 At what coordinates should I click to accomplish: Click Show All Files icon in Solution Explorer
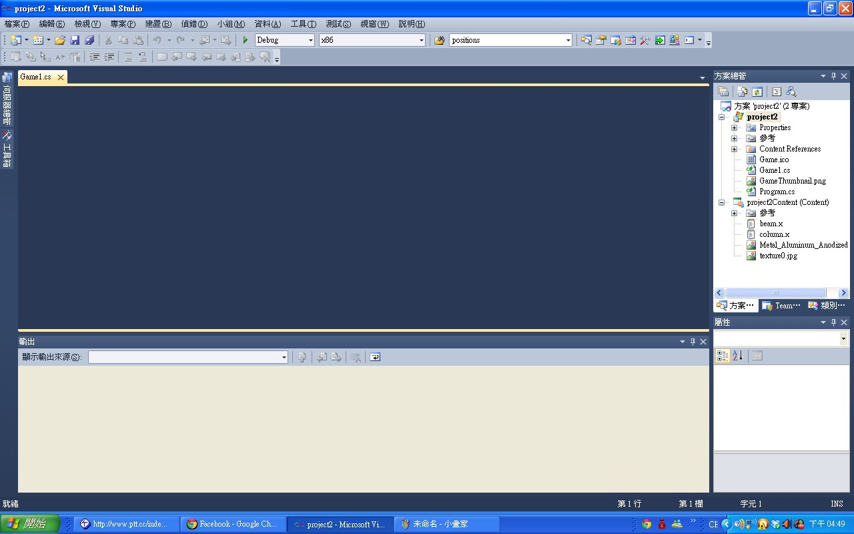pos(742,91)
